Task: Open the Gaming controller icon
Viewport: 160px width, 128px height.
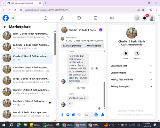Action: click(112, 18)
